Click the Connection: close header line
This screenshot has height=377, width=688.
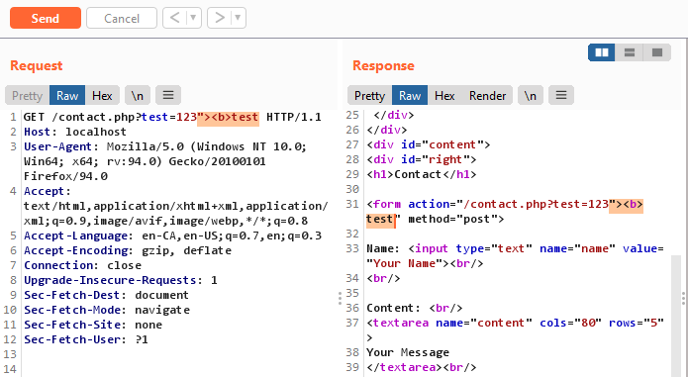coord(82,265)
